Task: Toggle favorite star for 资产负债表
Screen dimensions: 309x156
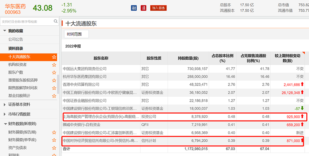Action: tap(54, 148)
